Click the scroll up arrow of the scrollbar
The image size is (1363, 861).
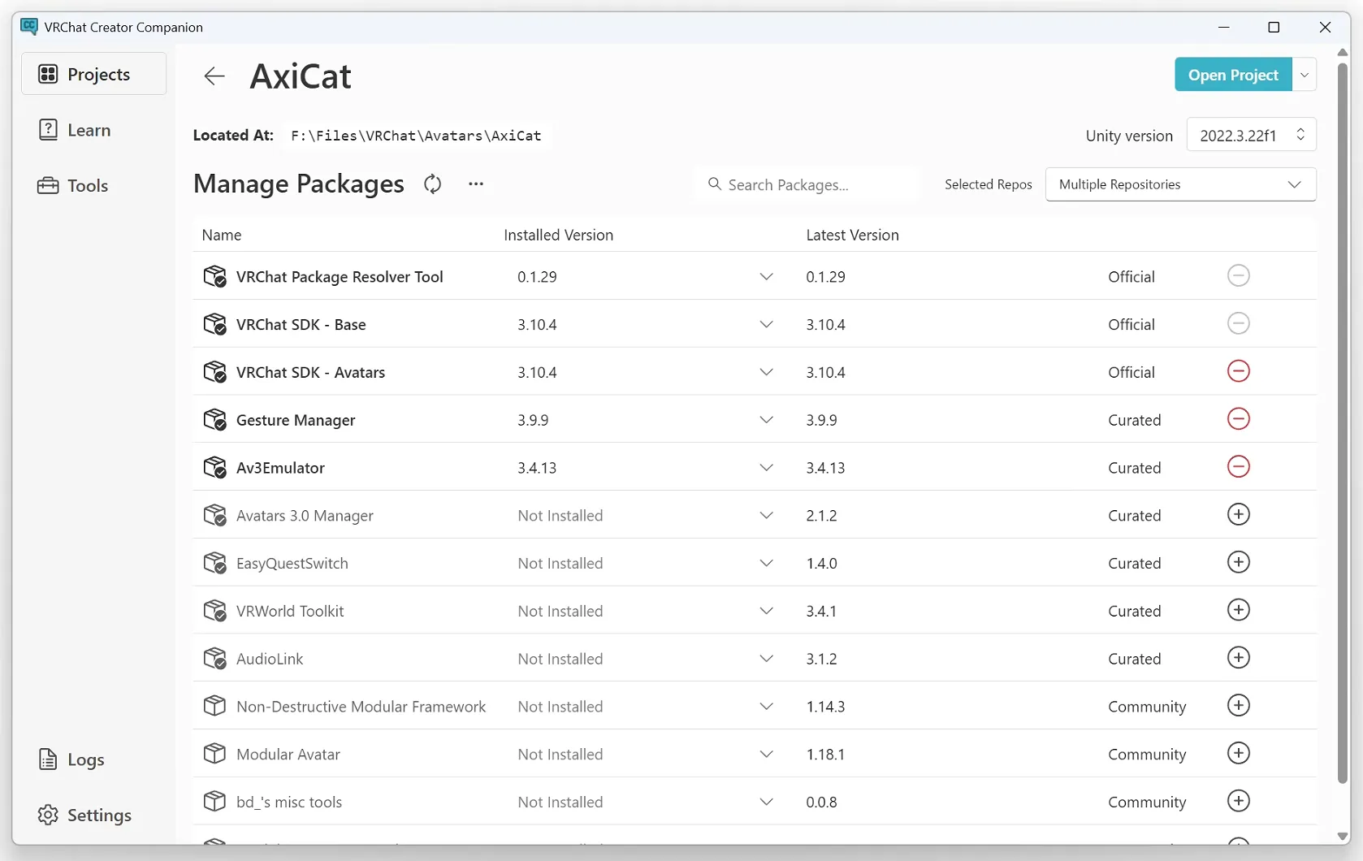(x=1342, y=52)
